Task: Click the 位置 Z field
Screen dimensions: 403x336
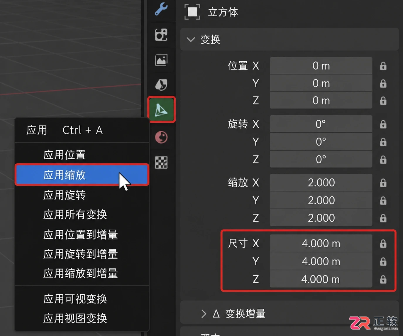Action: pos(321,101)
